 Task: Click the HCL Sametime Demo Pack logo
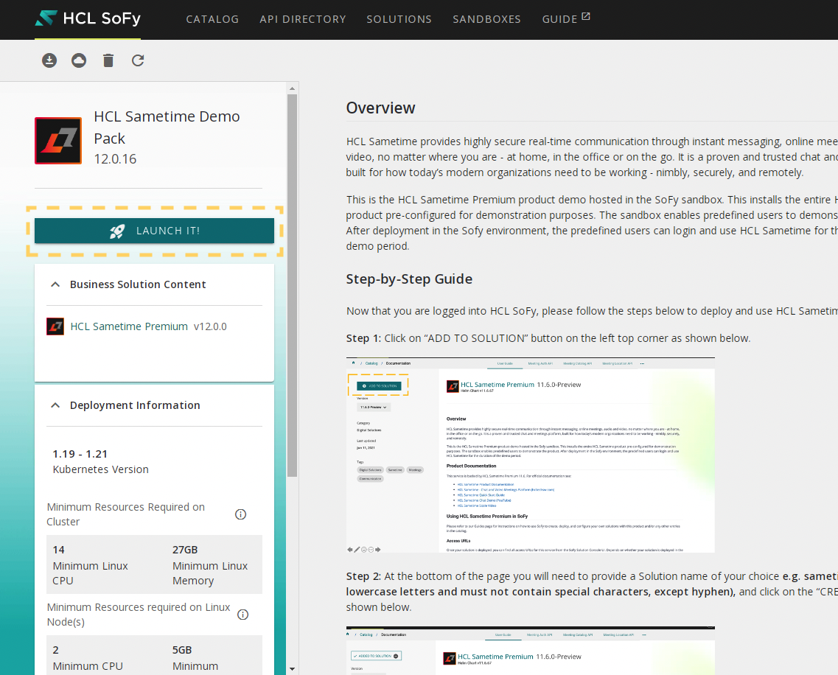pyautogui.click(x=58, y=141)
